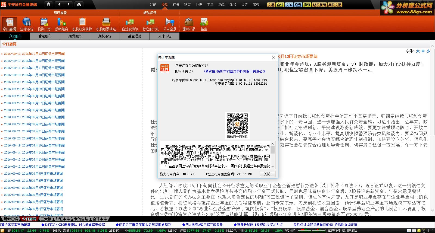Click 上证 index value in status bar
The image size is (435, 233).
(18, 231)
